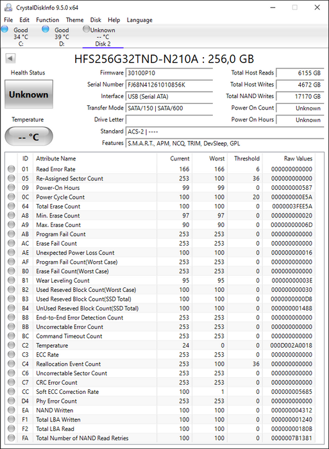Open the Function menu

47,20
